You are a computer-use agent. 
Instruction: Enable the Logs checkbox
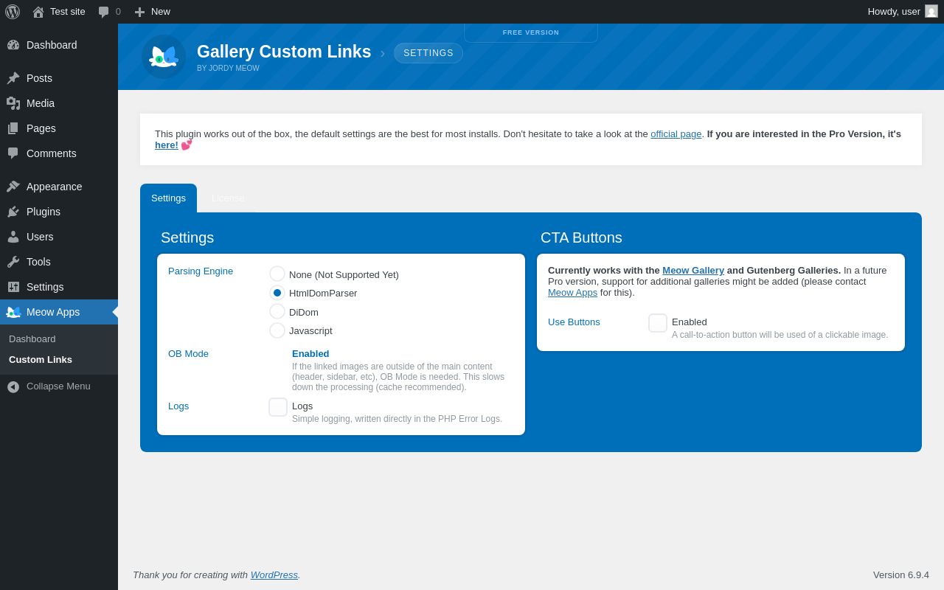278,407
